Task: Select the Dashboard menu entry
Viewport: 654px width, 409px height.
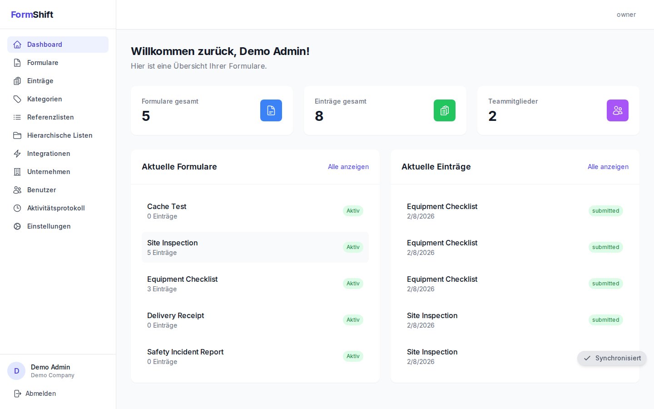Action: pyautogui.click(x=45, y=45)
